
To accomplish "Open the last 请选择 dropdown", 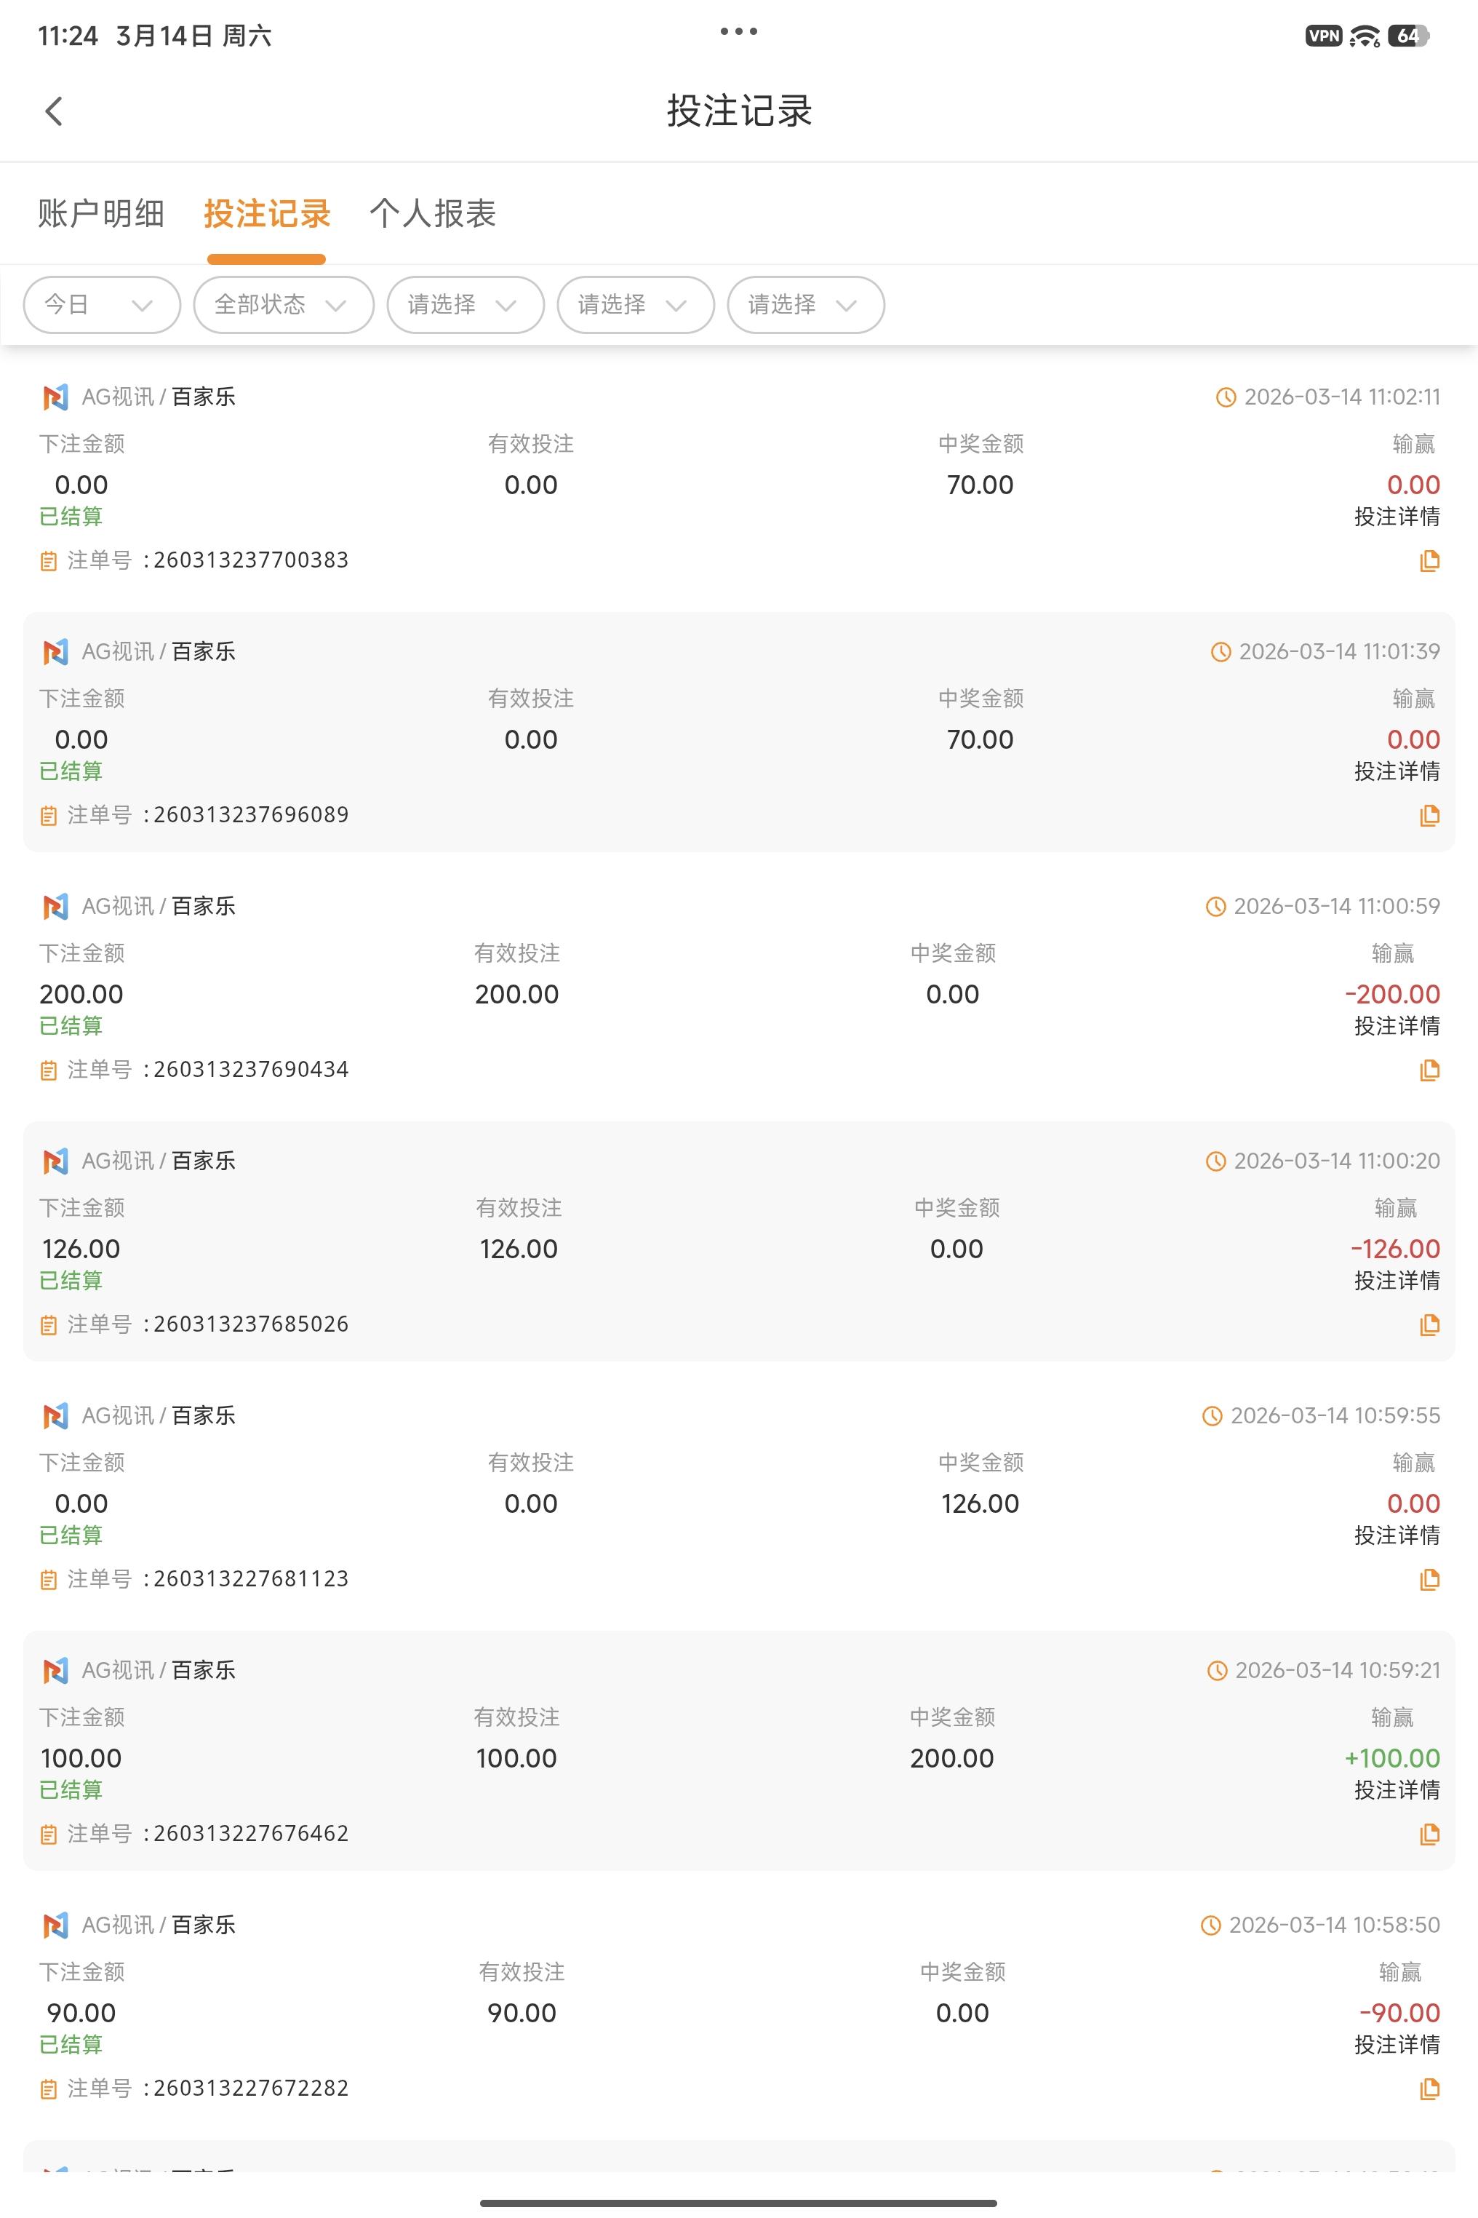I will (x=805, y=305).
